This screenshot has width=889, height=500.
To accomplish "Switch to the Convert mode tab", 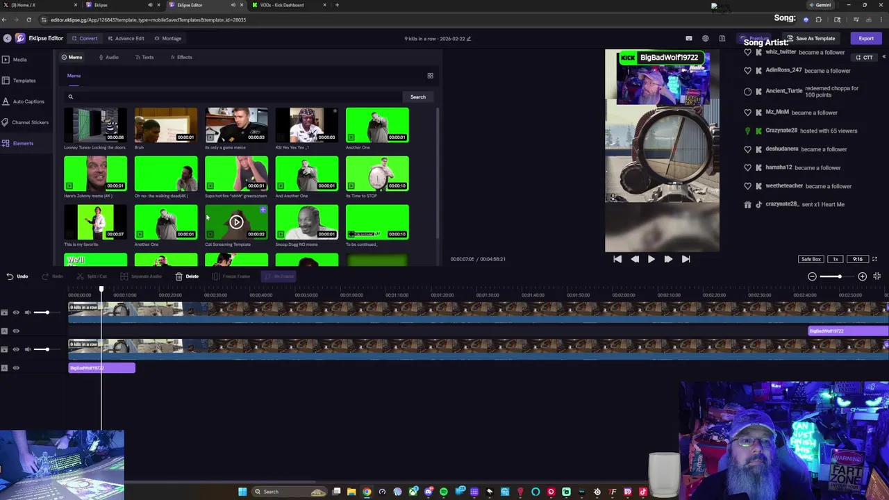I will click(x=84, y=38).
